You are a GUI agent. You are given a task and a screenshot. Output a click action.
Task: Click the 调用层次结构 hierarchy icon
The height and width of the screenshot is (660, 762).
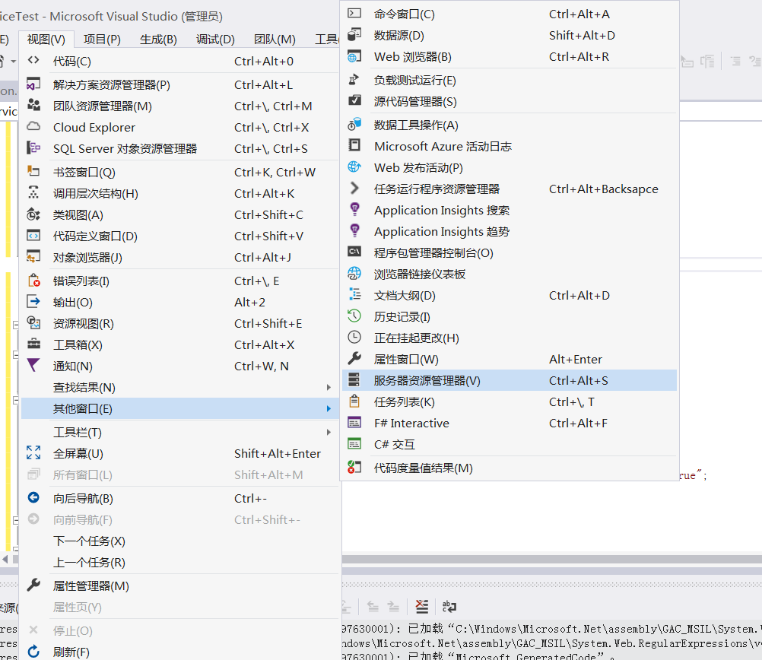(33, 192)
